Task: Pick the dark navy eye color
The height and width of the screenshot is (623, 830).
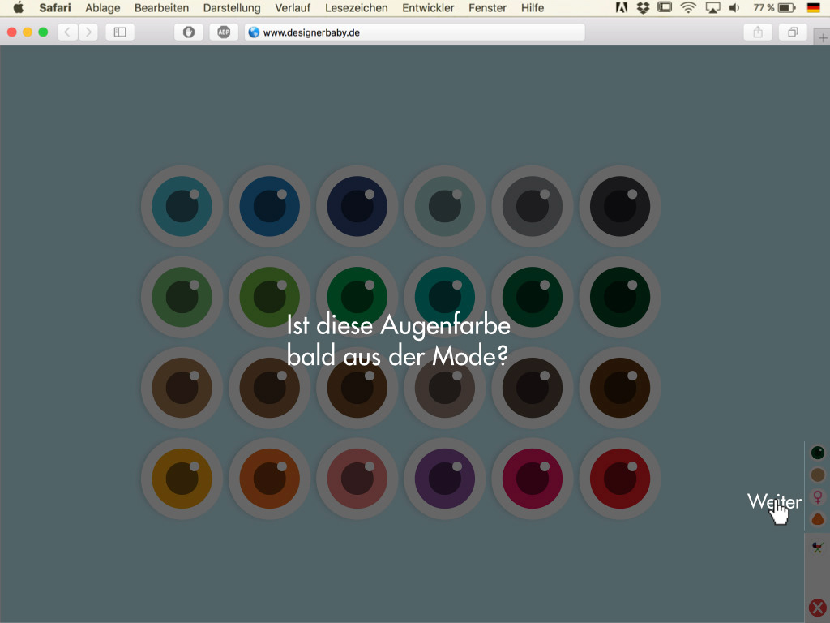Action: (357, 206)
